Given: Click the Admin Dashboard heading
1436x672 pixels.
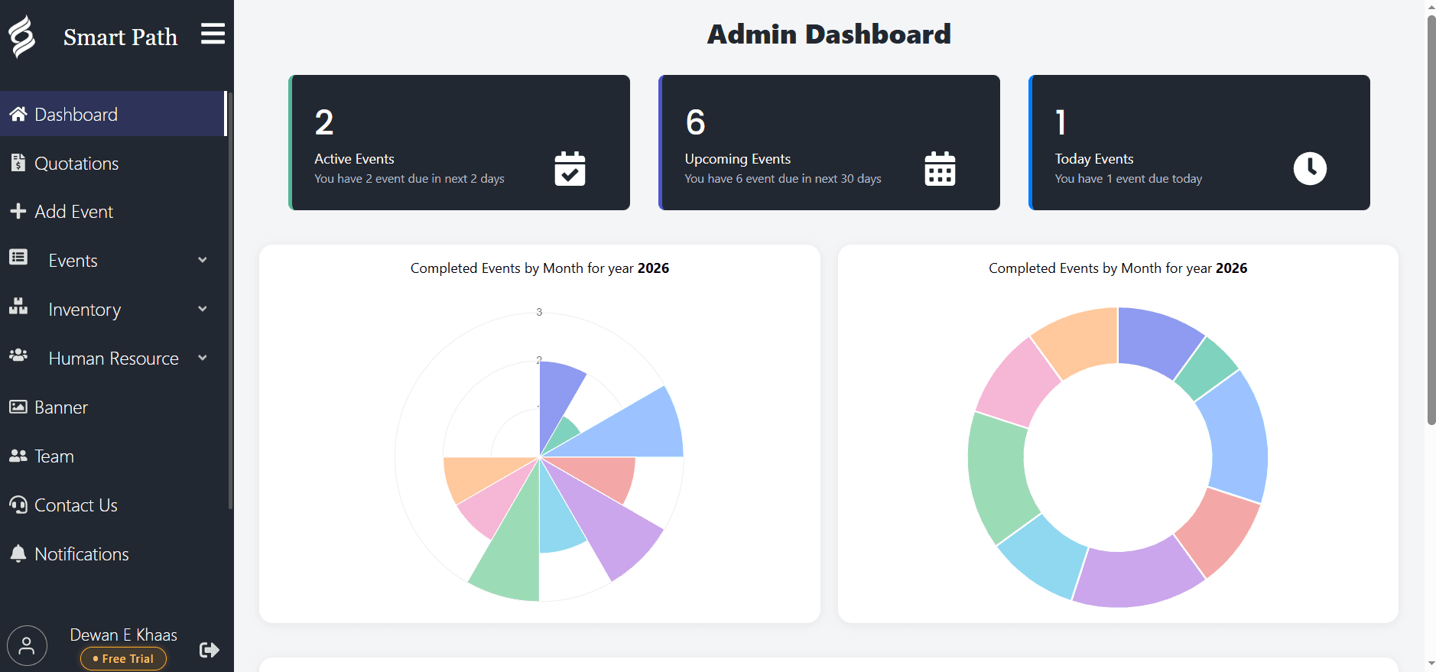Looking at the screenshot, I should coord(829,34).
